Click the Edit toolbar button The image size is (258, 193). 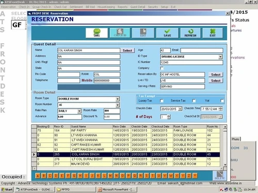point(143,33)
